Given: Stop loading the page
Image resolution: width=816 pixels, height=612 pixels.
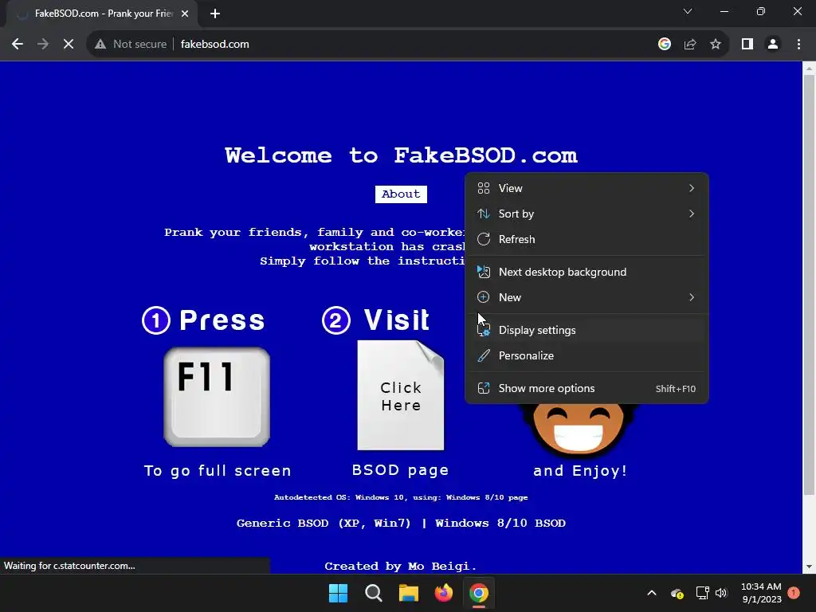Looking at the screenshot, I should (x=69, y=45).
